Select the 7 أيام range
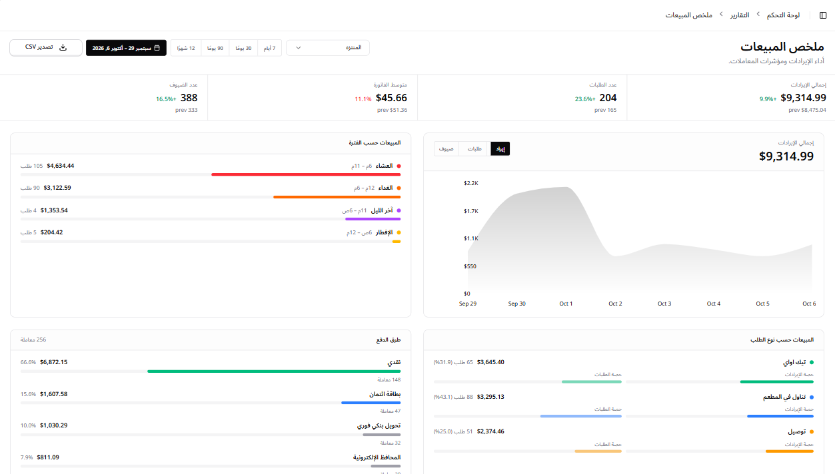835x474 pixels. 269,48
